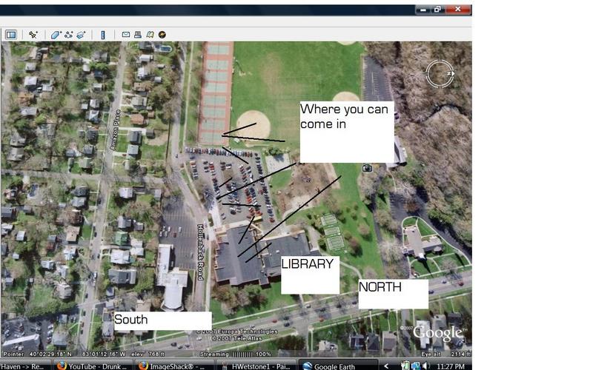Open the Ruler measurement tool

[x=103, y=34]
